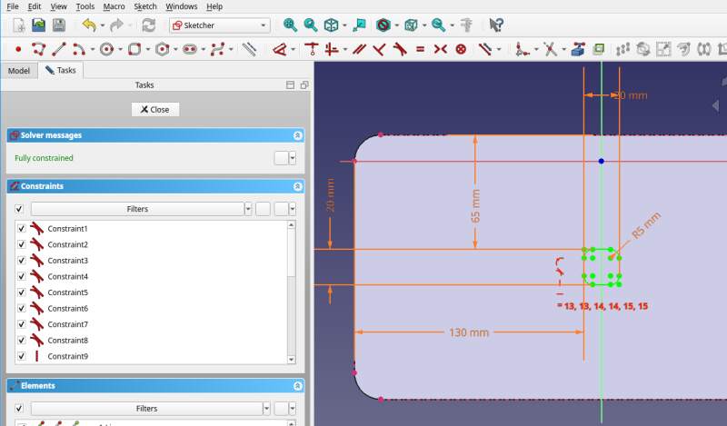This screenshot has width=727, height=426.
Task: Select the Rectangle tool
Action: (x=134, y=49)
